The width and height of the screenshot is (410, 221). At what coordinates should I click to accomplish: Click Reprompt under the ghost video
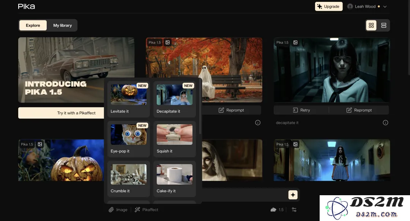point(232,110)
